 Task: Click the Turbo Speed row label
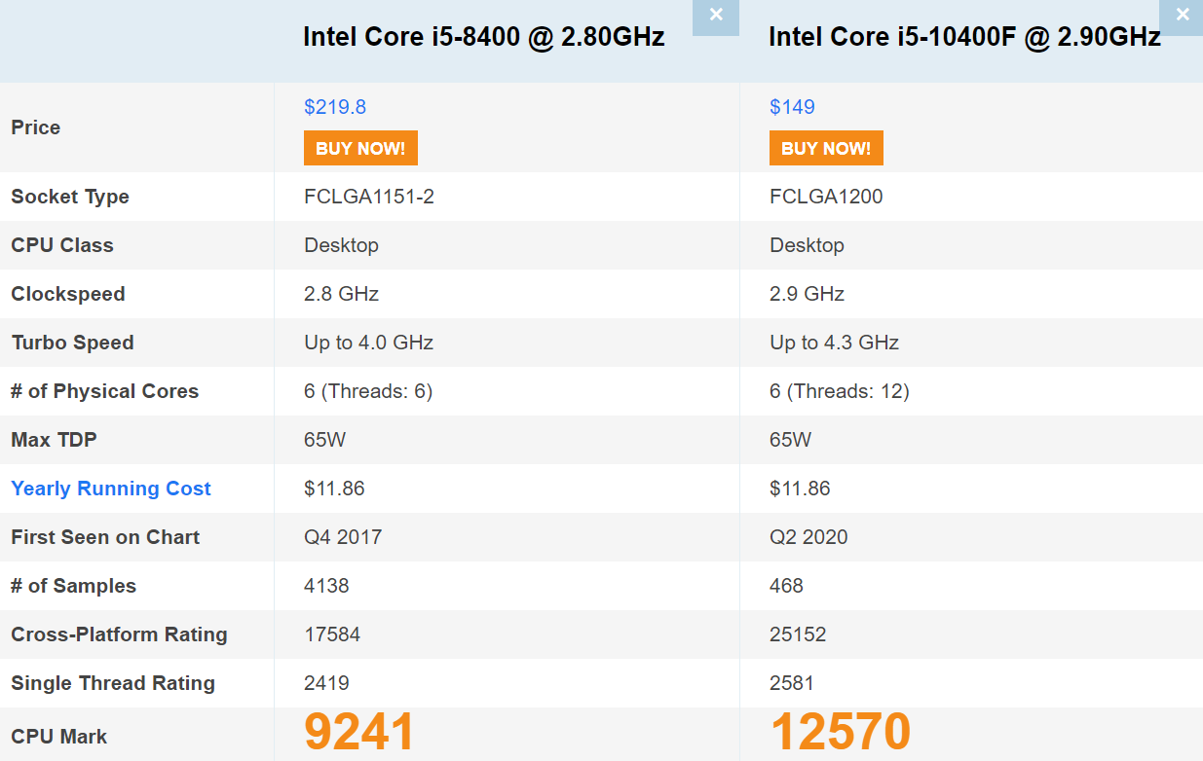tap(72, 343)
